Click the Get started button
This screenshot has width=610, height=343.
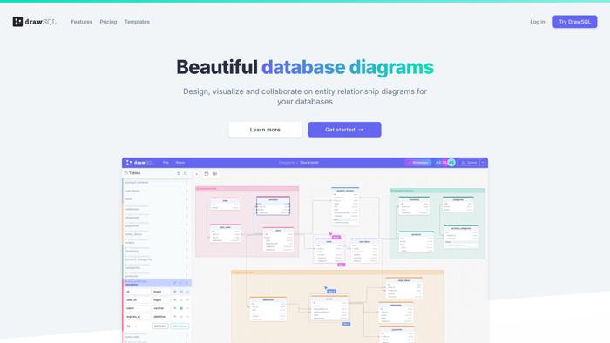point(344,130)
